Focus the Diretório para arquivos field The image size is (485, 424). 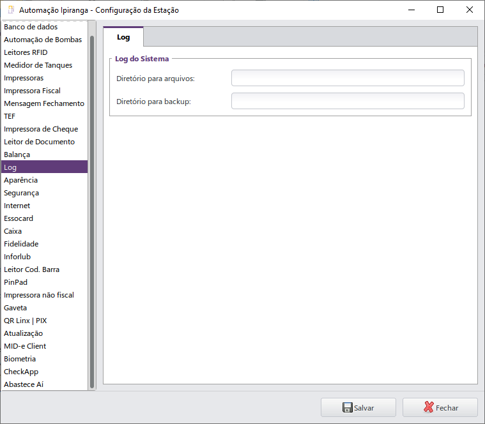click(x=348, y=78)
